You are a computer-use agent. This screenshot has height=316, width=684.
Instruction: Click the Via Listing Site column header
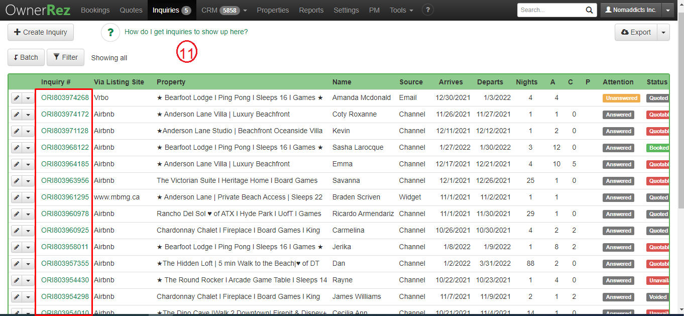119,82
